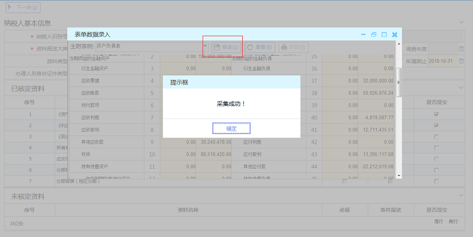Viewport: 473px width, 237px height.
Task: Click the 共0条 record count text
Action: pyautogui.click(x=17, y=224)
